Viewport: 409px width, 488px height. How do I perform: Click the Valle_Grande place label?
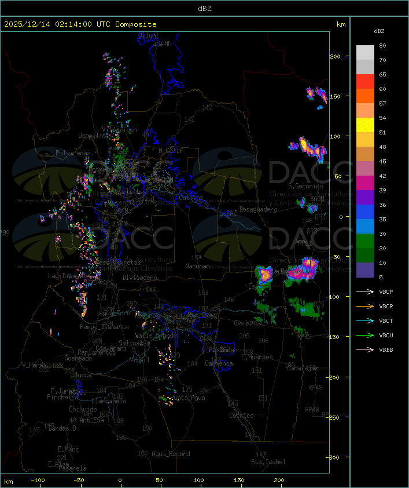156,336
